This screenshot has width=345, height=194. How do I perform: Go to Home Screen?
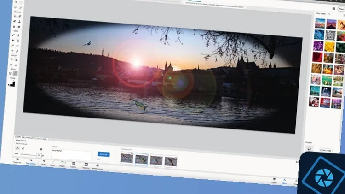tap(97, 166)
